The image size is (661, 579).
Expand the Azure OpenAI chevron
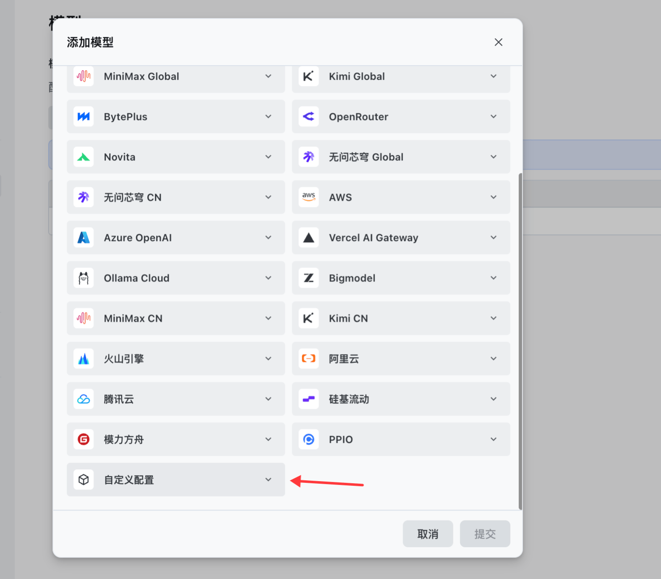pos(268,238)
